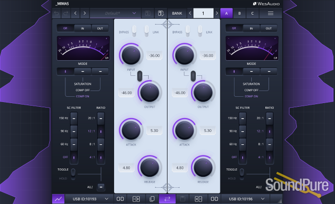
Task: Toggle right channel LINK switch
Action: (200, 31)
